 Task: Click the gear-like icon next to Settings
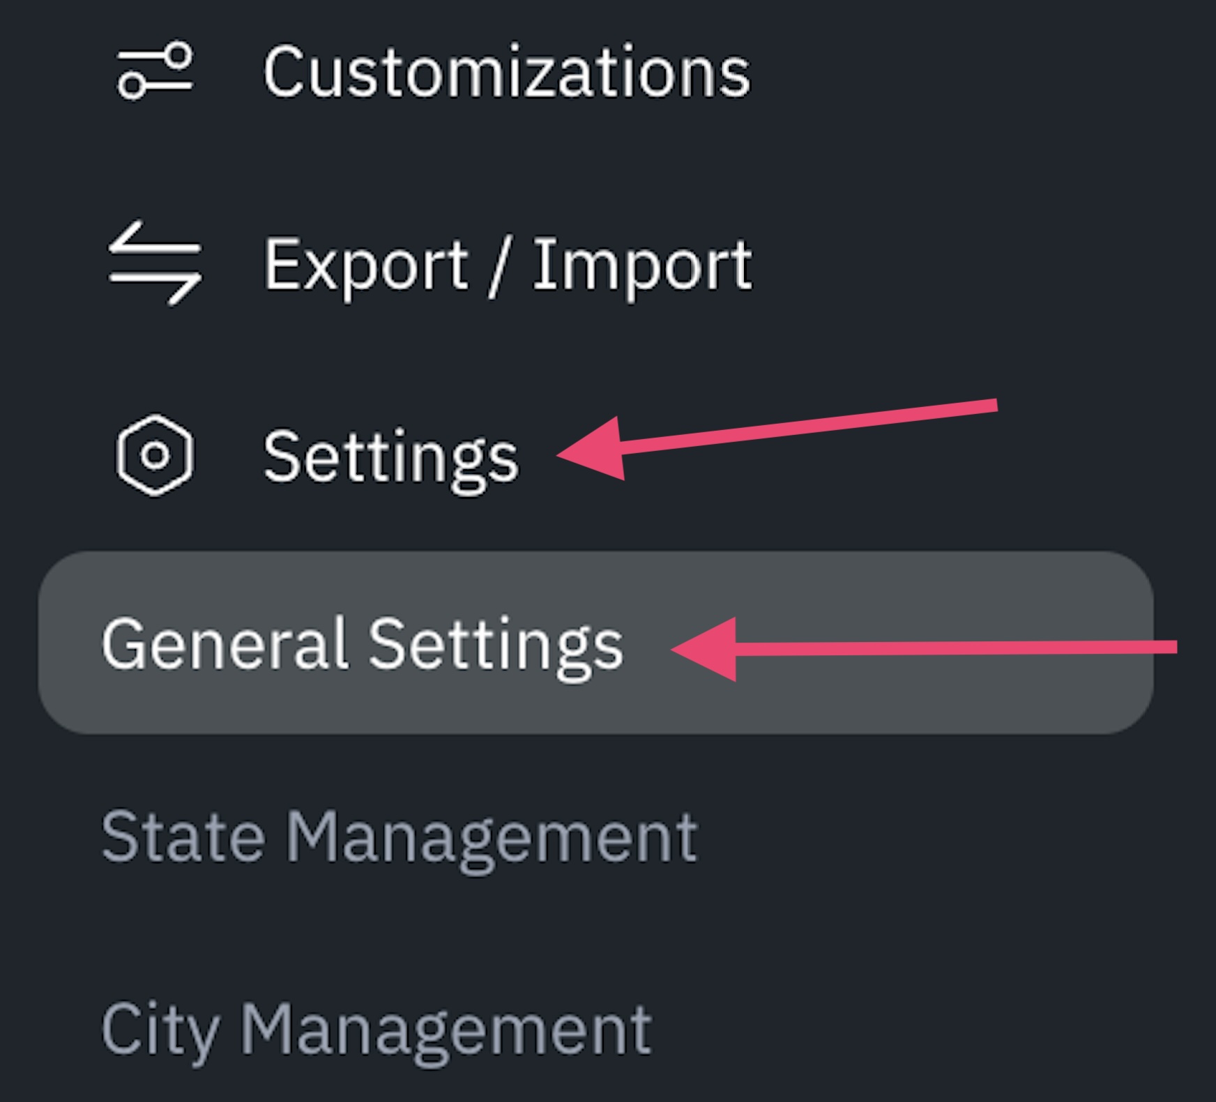point(155,456)
